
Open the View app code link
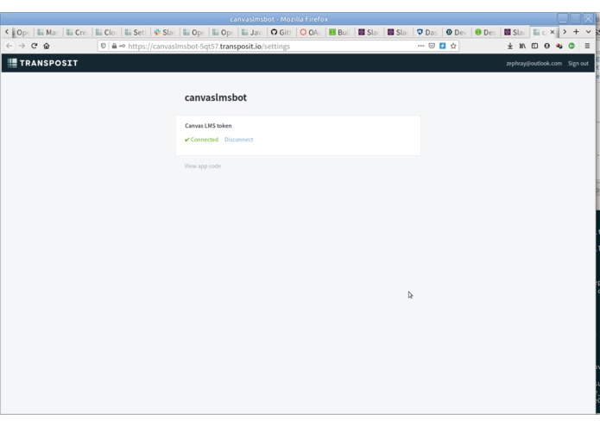(202, 166)
